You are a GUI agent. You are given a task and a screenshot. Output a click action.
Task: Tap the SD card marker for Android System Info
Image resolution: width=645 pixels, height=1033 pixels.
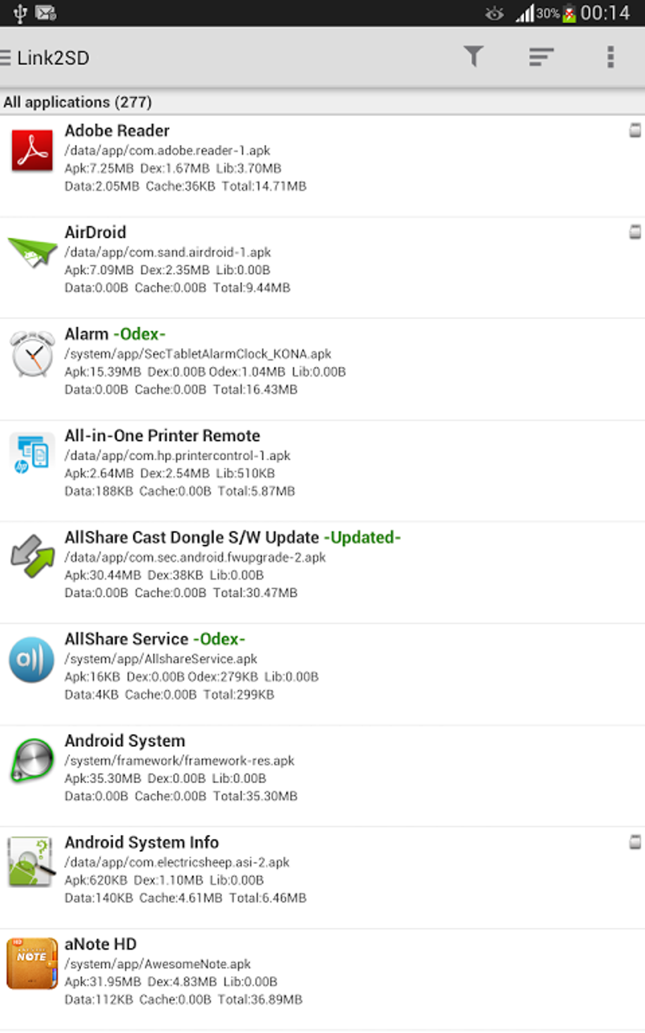(635, 842)
